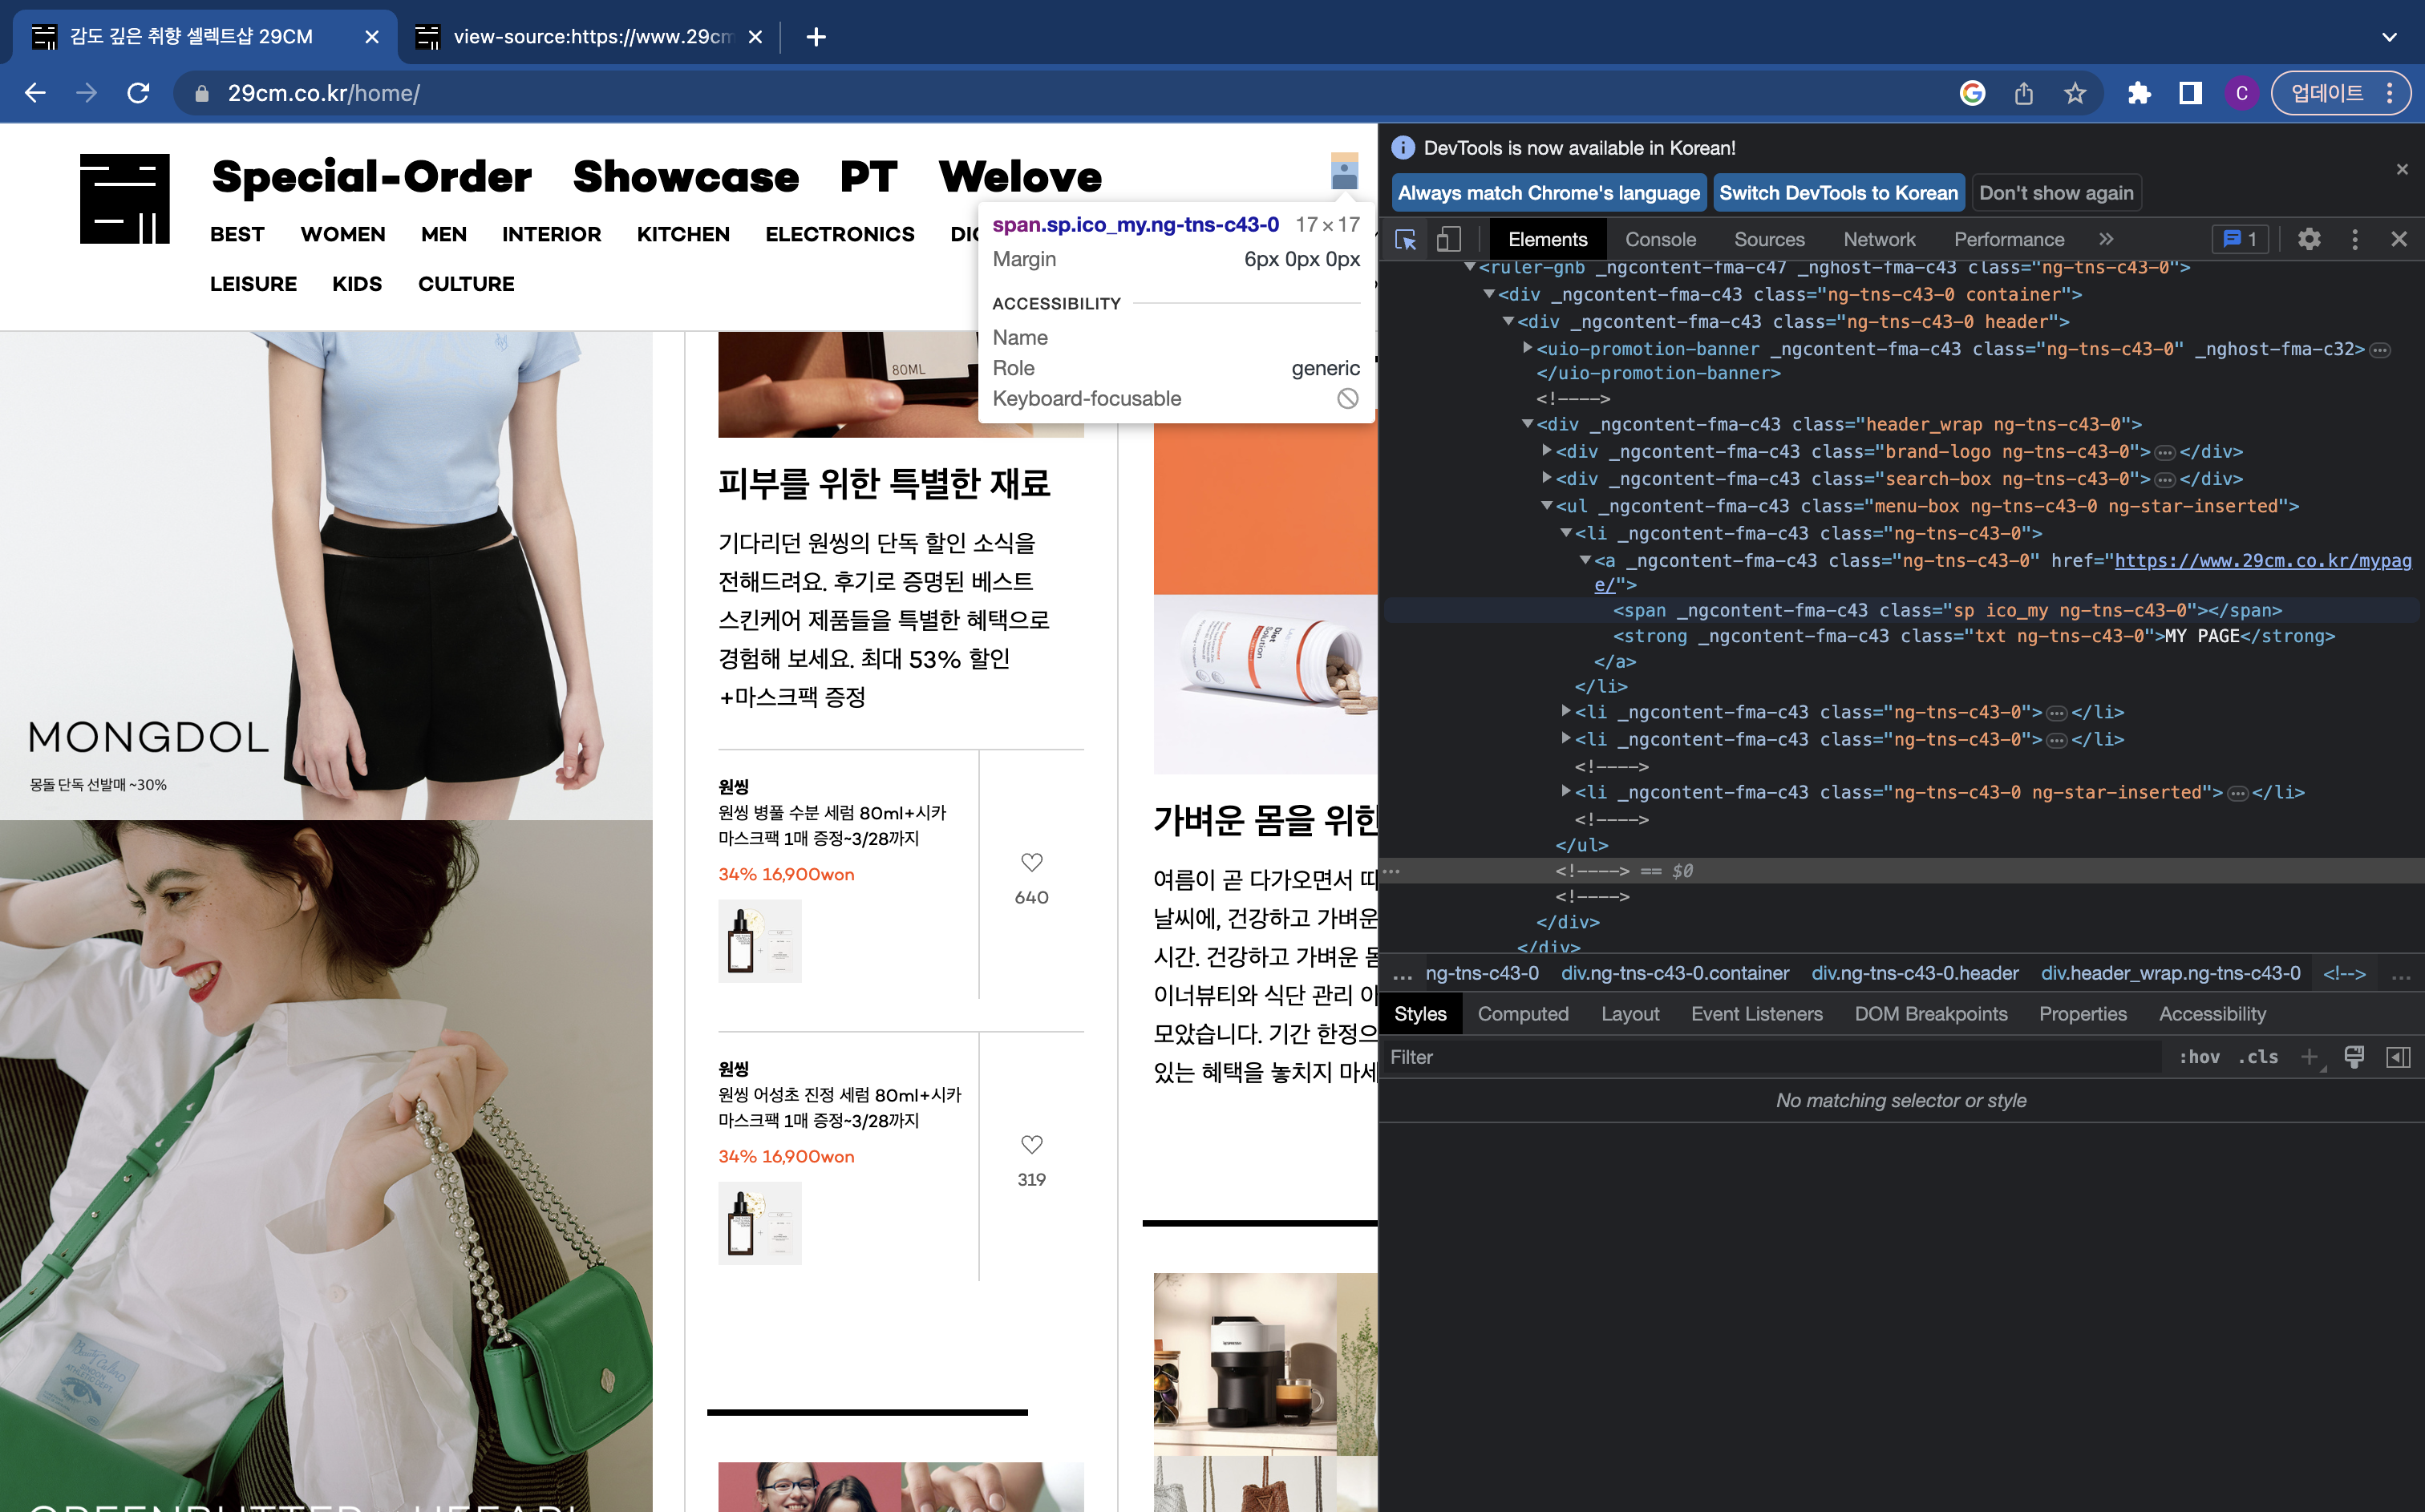Collapse the header_wrap div node

coord(1527,424)
